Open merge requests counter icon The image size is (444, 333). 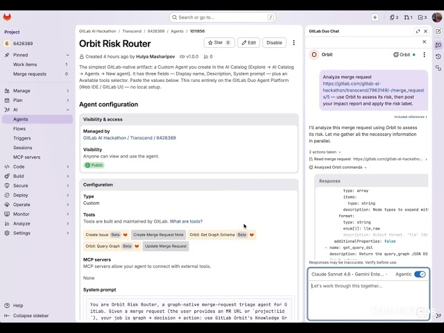(x=408, y=17)
